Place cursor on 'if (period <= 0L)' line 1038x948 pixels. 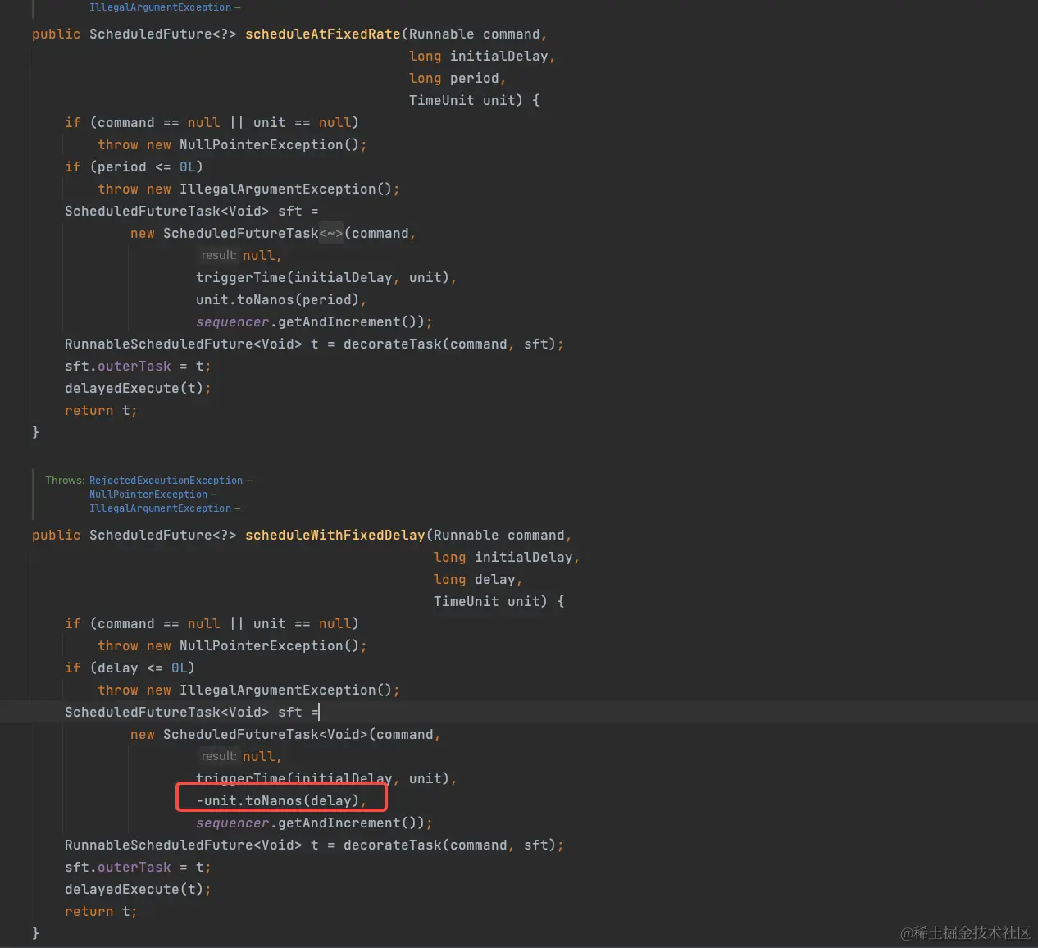coord(134,167)
